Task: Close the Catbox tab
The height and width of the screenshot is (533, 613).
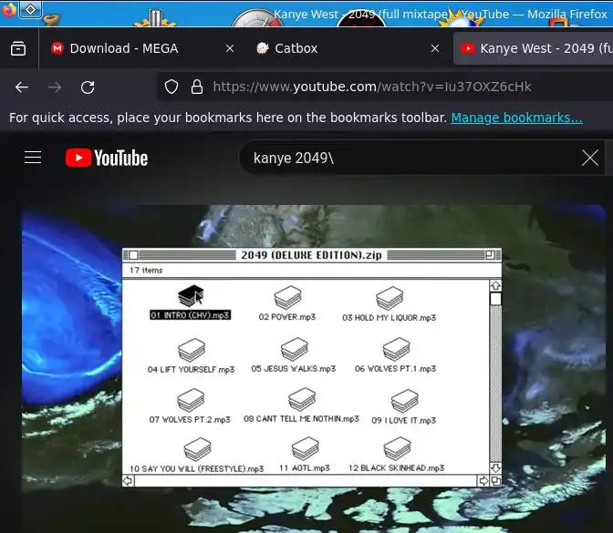Action: 435,48
